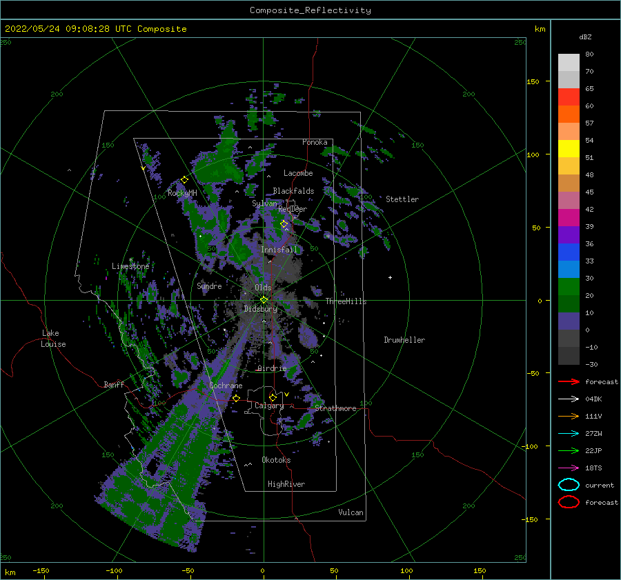The width and height of the screenshot is (621, 580).
Task: Select the Sundre label
Action: coord(209,286)
